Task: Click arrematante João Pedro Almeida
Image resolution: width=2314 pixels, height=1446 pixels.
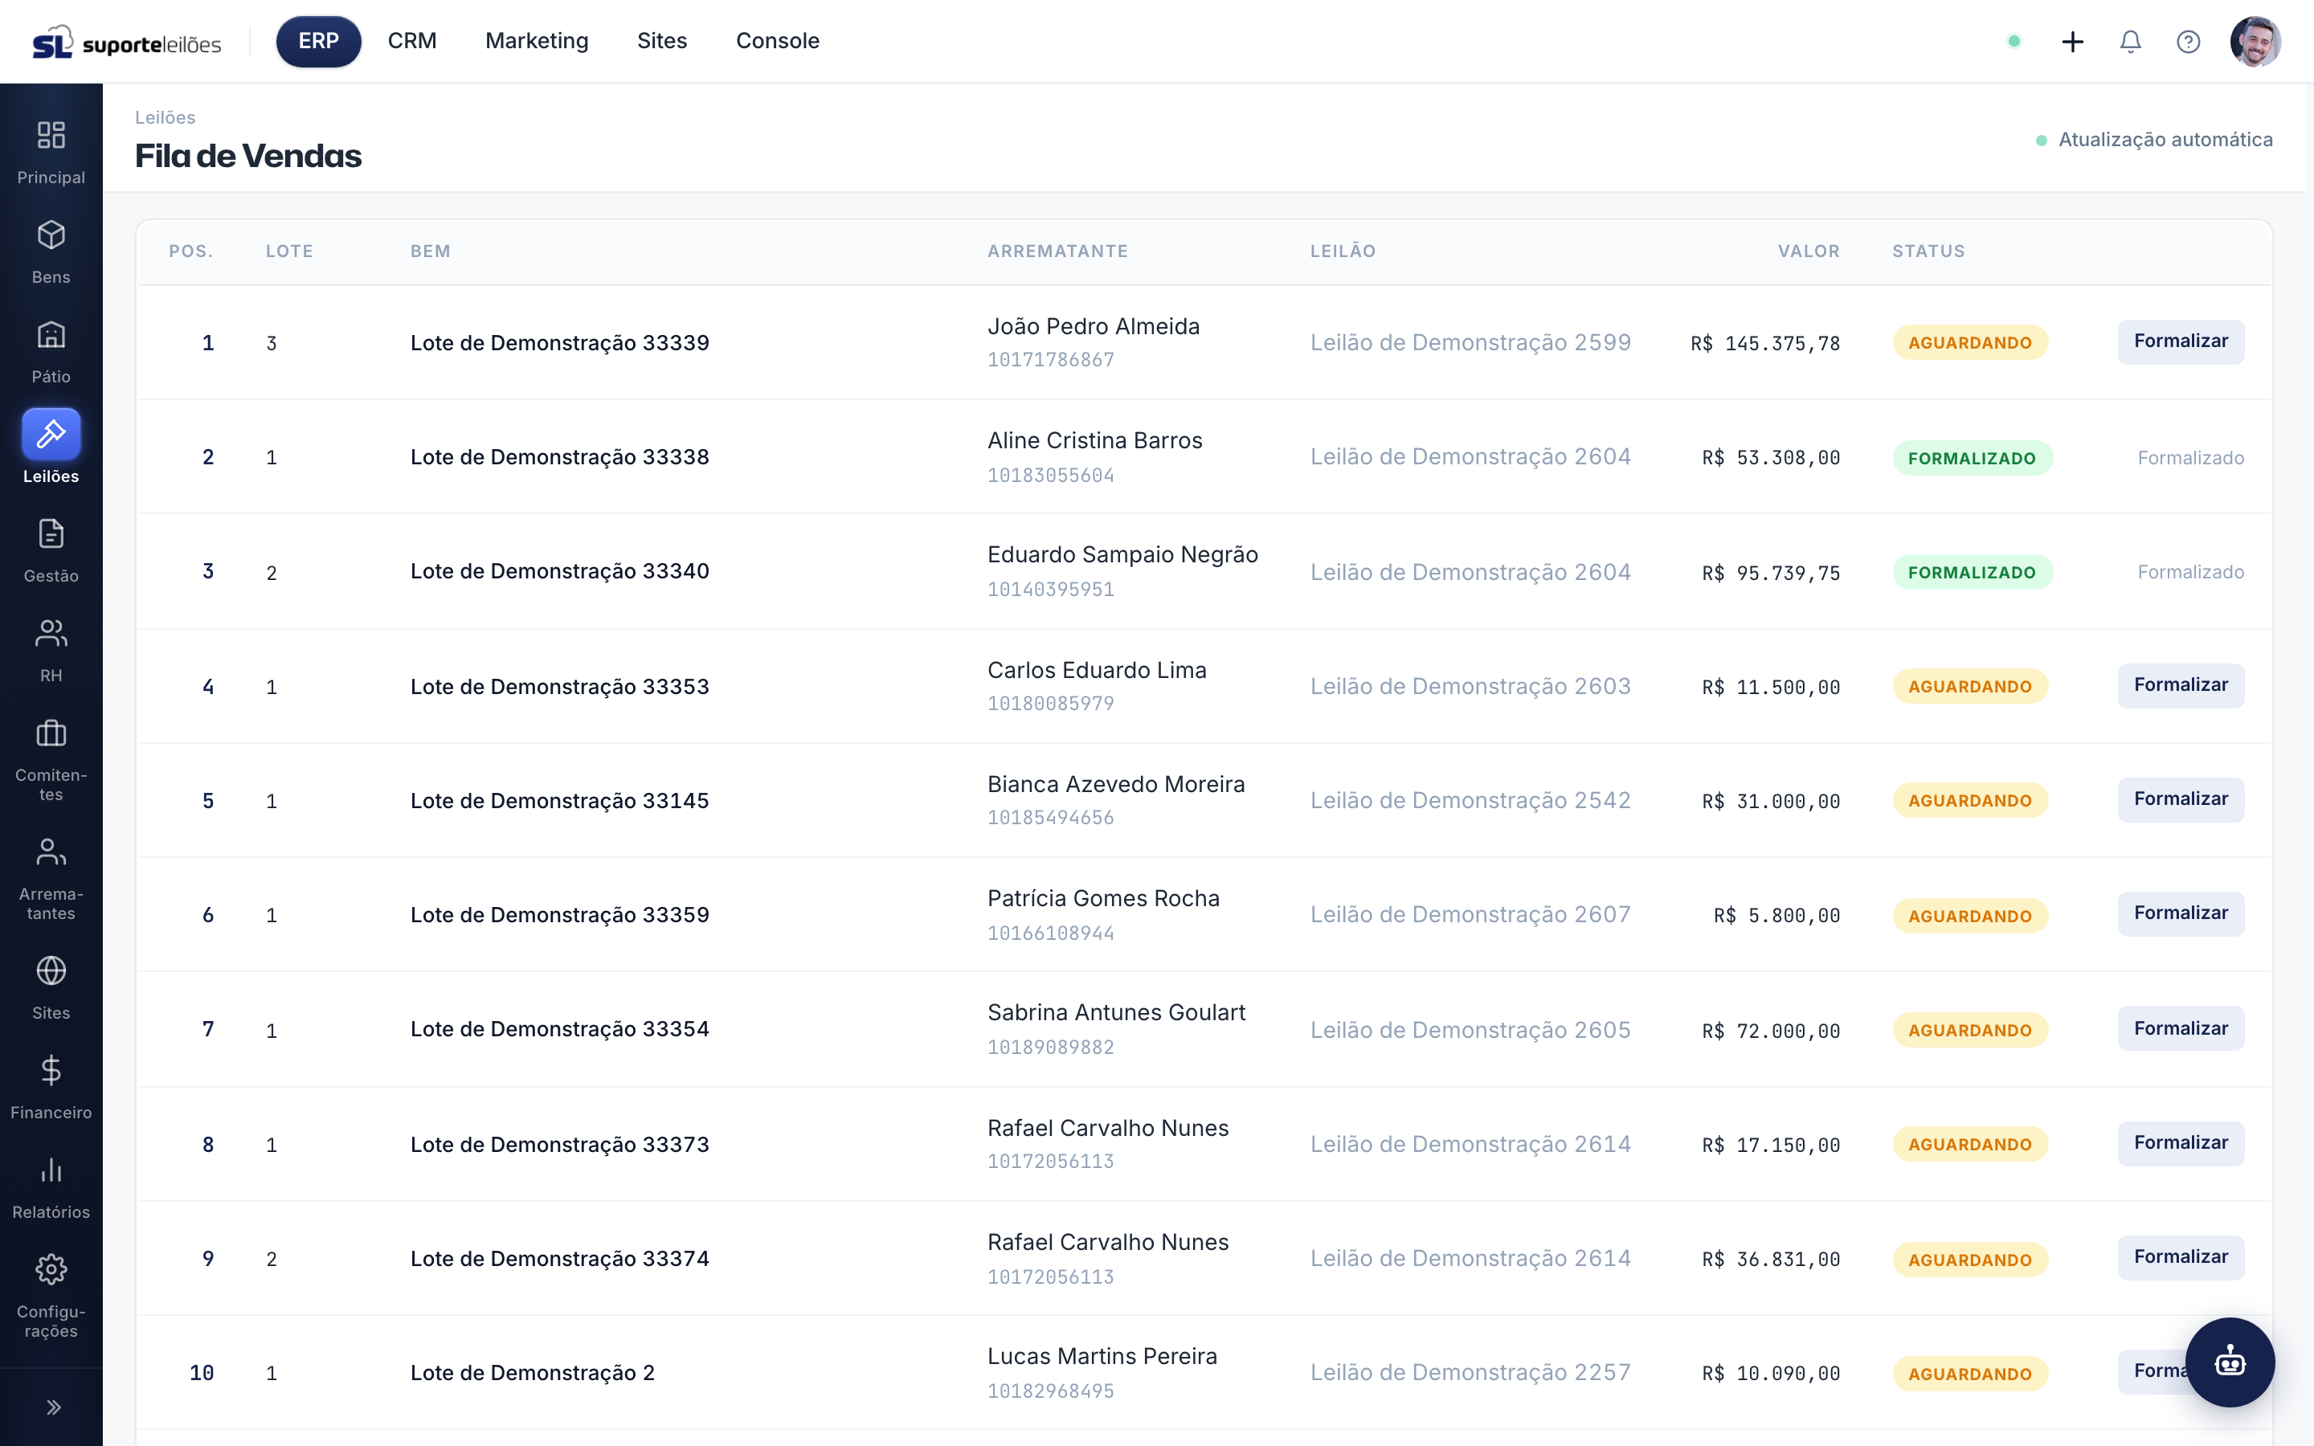Action: coord(1094,326)
